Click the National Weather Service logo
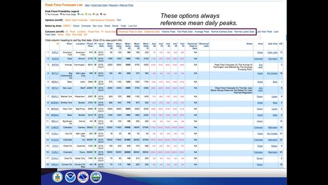Screen dimensions: 328x185 tap(83, 177)
